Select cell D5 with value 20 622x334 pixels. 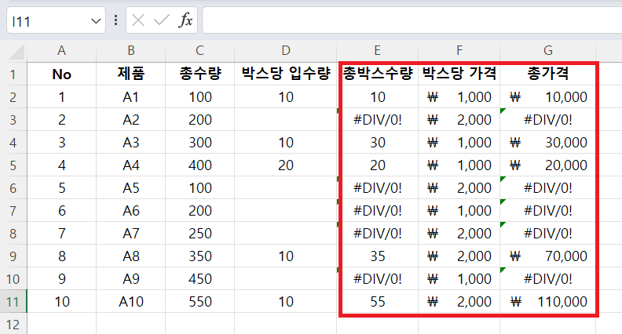286,165
